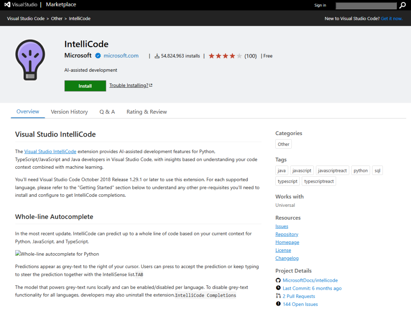Image resolution: width=411 pixels, height=309 pixels.
Task: Select the typescriptreact tag
Action: coord(319,181)
